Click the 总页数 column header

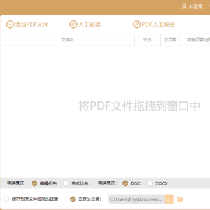[x=170, y=40]
